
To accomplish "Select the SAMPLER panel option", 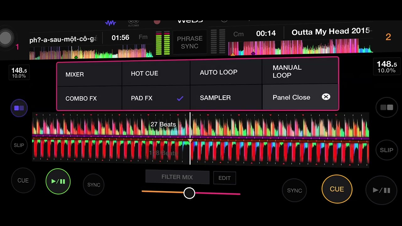I will [226, 98].
